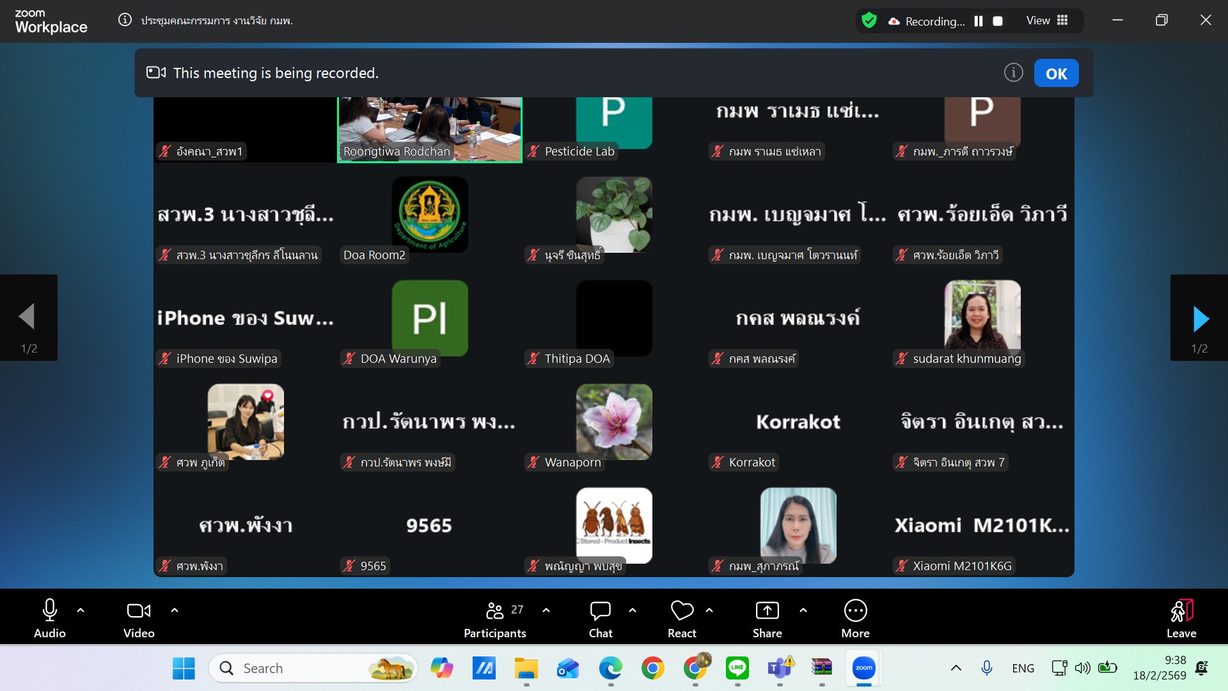This screenshot has width=1228, height=691.
Task: Dismiss recording notice with OK
Action: (1056, 74)
